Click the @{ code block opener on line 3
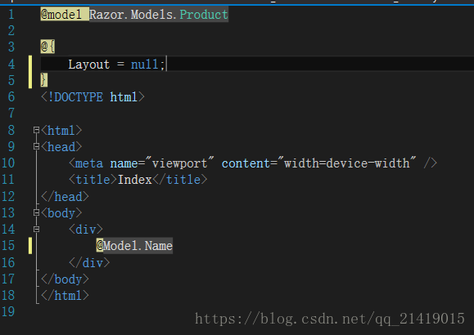474x335 pixels. click(47, 47)
